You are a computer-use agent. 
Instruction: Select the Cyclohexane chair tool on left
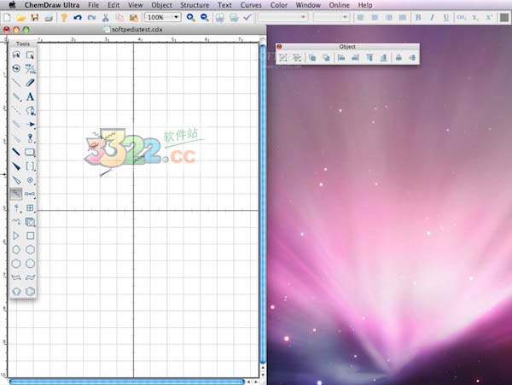coord(16,277)
